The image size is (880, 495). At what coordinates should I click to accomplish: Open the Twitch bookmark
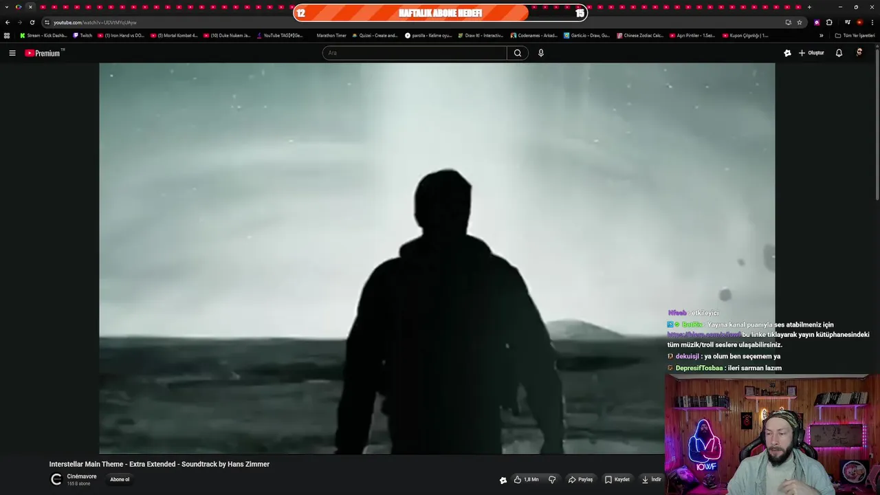(x=82, y=35)
